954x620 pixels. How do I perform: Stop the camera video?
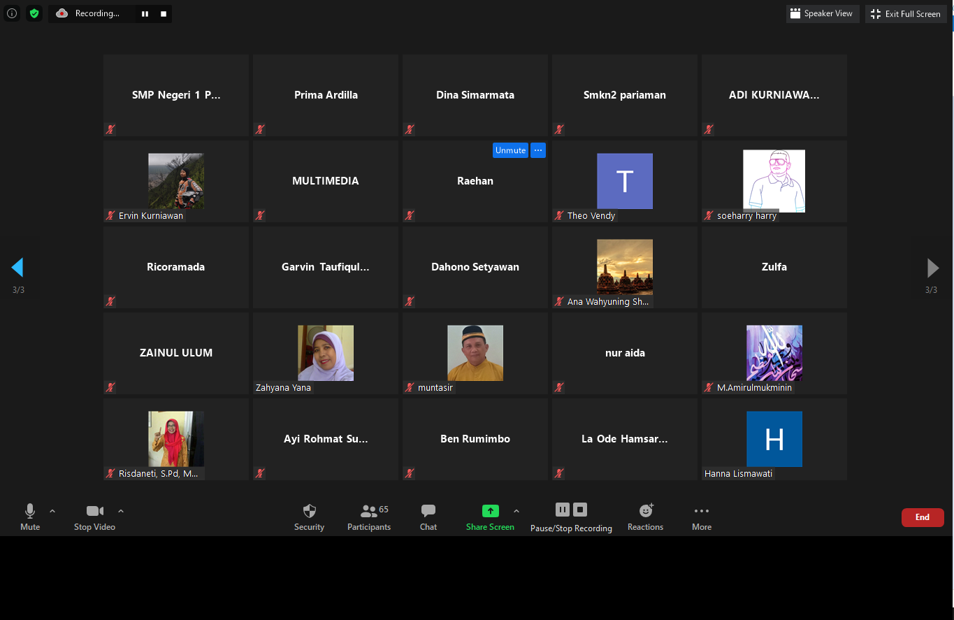coord(94,511)
